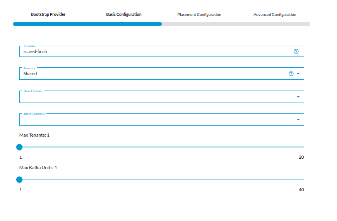
Task: Click inside the empty Alert Channels field
Action: pyautogui.click(x=155, y=120)
